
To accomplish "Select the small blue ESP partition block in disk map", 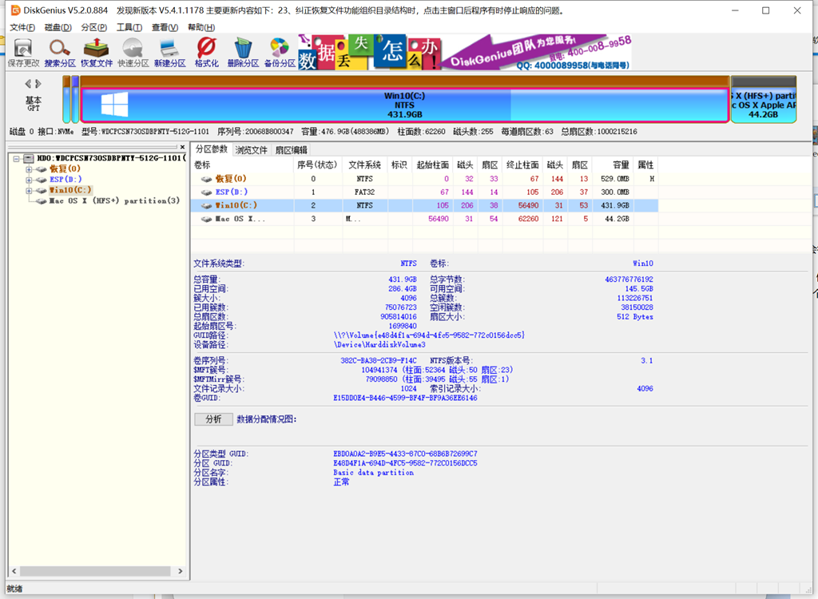I will [75, 99].
